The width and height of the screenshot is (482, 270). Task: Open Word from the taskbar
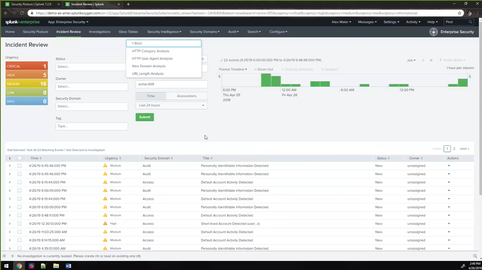(68, 266)
